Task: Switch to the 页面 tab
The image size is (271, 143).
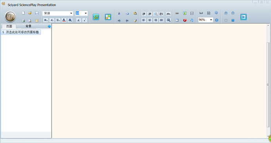Action: 9,26
